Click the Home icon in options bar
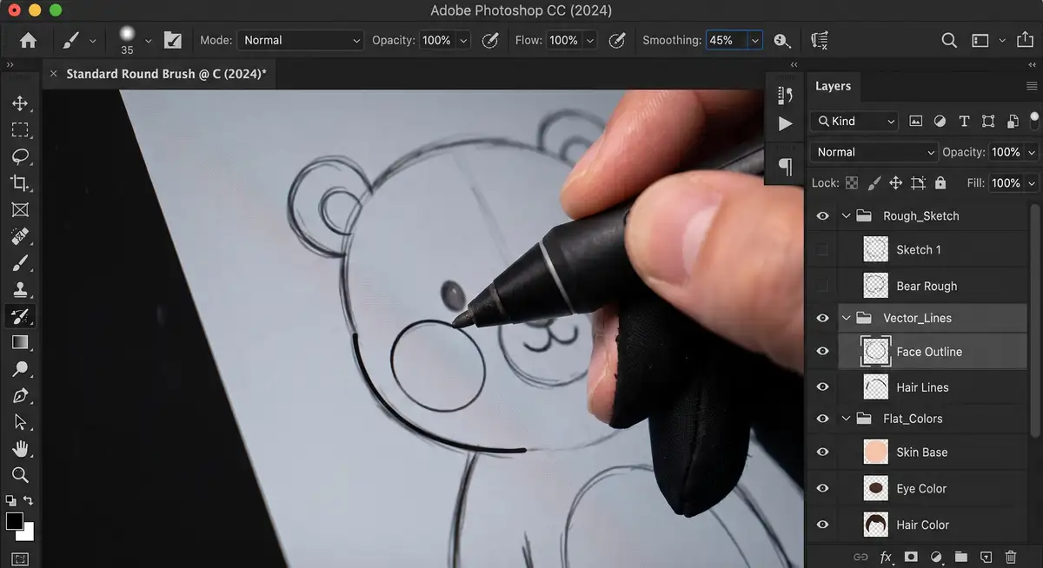The width and height of the screenshot is (1043, 568). point(28,40)
